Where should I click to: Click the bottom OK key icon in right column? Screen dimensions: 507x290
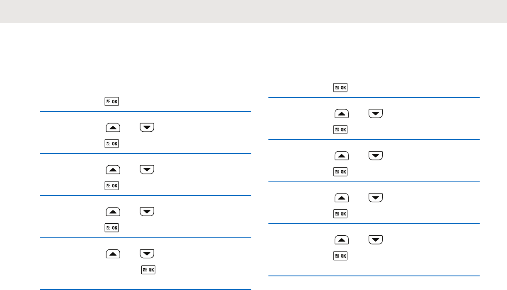tap(340, 256)
